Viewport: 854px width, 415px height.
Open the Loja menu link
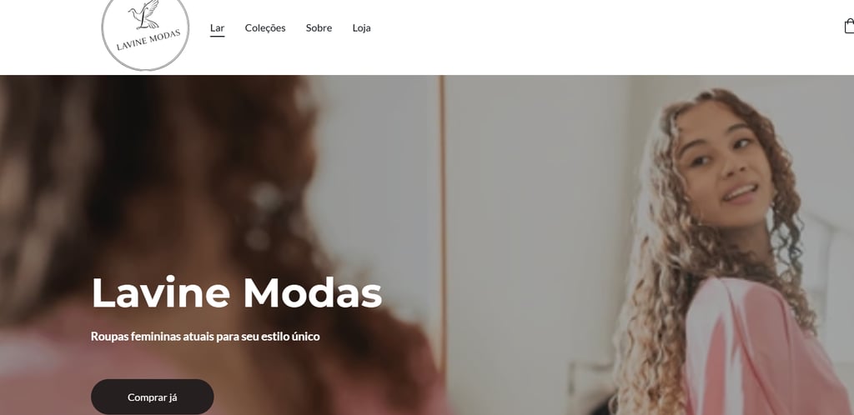[362, 27]
